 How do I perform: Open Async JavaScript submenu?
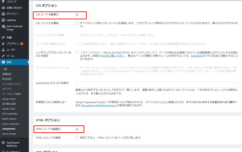pyautogui.click(x=11, y=124)
